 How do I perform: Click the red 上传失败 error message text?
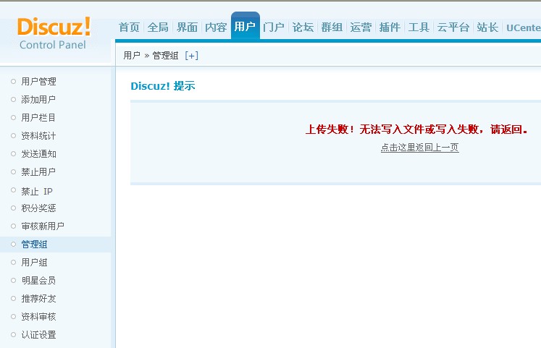pos(416,130)
